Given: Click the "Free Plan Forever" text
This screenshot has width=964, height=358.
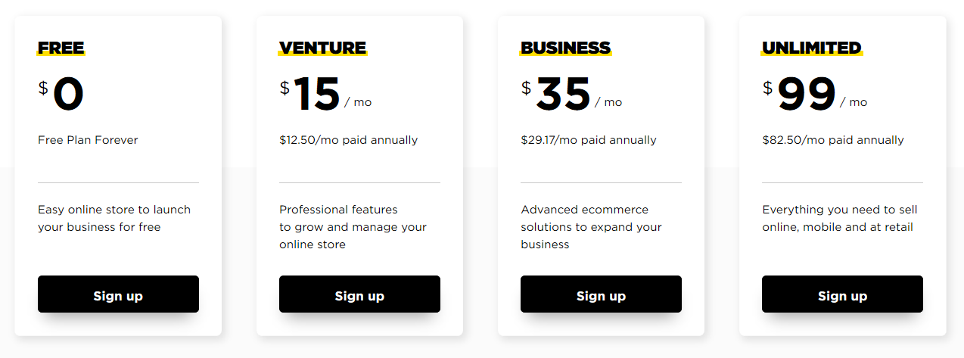Looking at the screenshot, I should click(x=88, y=140).
